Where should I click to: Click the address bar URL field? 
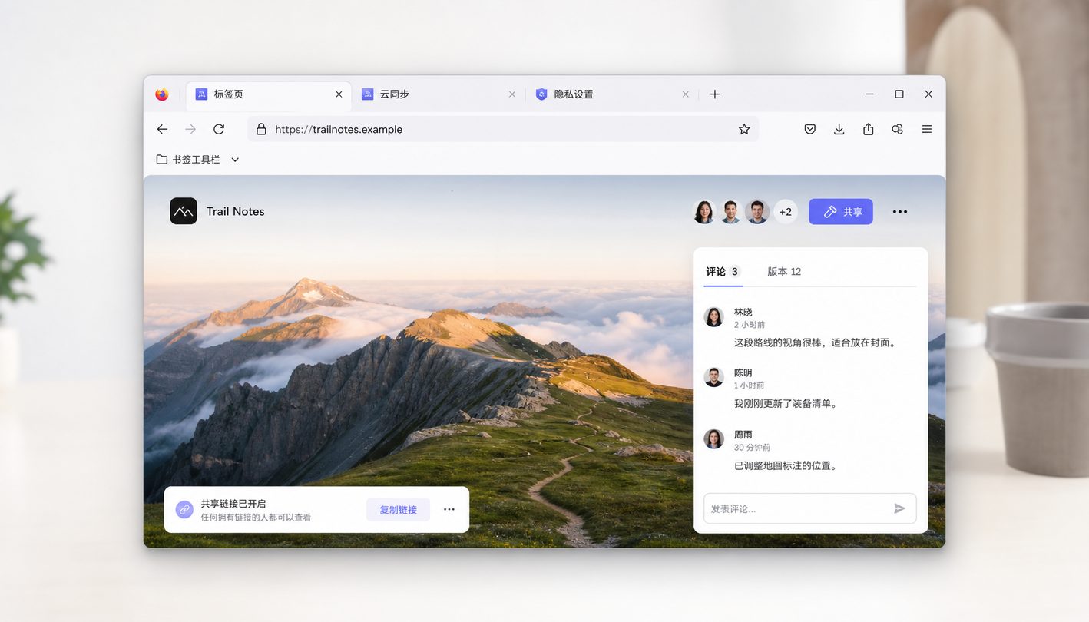pos(503,129)
